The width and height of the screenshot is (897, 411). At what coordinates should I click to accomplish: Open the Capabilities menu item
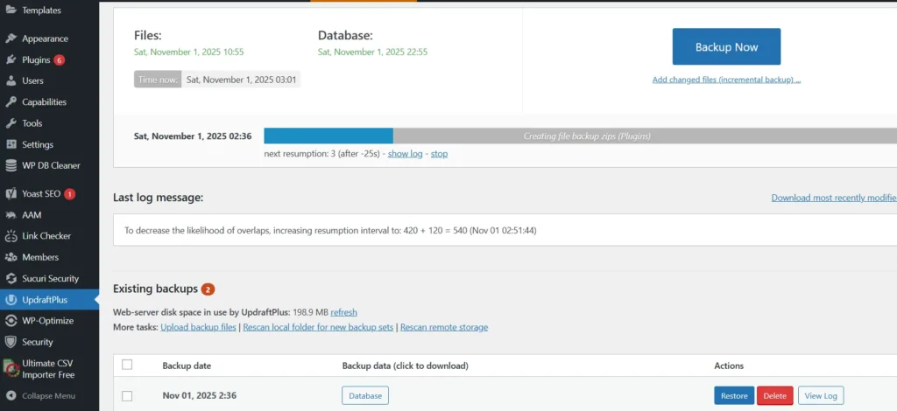44,102
